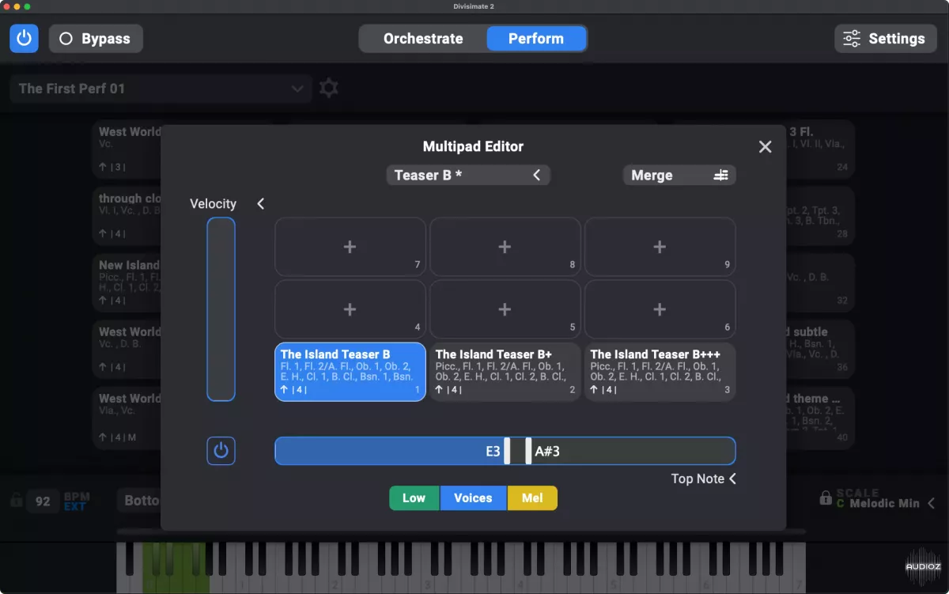Click the mixer sliders icon in Merge
Image resolution: width=949 pixels, height=594 pixels.
[720, 175]
